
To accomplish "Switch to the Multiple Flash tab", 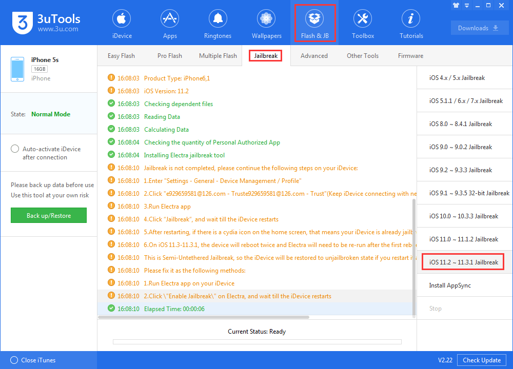I will 218,56.
